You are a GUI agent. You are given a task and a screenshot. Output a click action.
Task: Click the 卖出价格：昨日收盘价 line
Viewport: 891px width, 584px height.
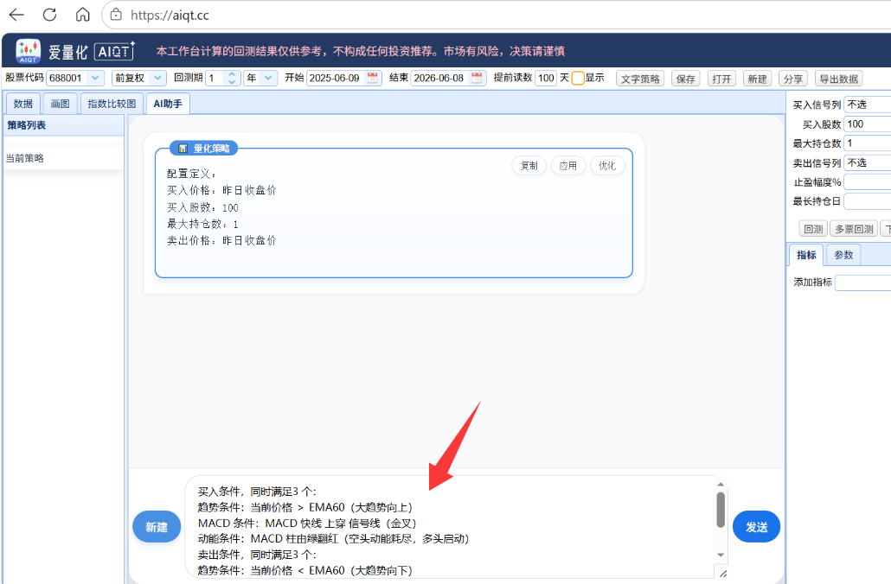tap(221, 241)
